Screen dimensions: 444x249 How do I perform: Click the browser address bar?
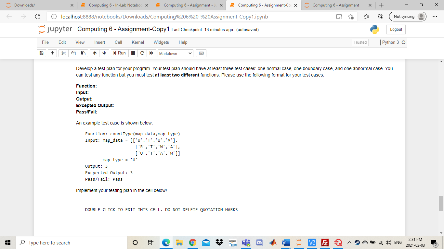tap(163, 17)
